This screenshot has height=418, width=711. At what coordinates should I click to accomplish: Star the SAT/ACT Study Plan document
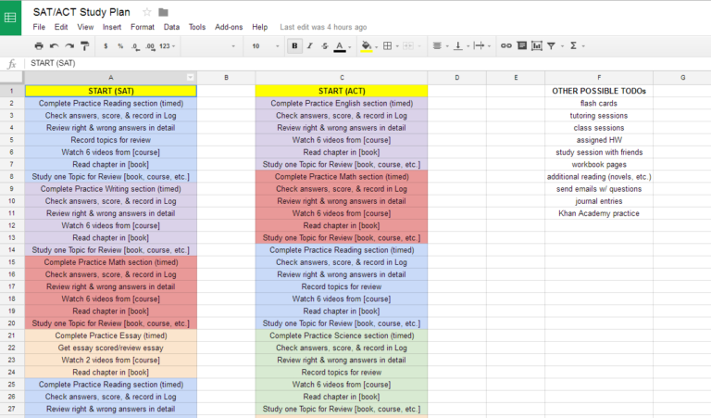pyautogui.click(x=147, y=12)
